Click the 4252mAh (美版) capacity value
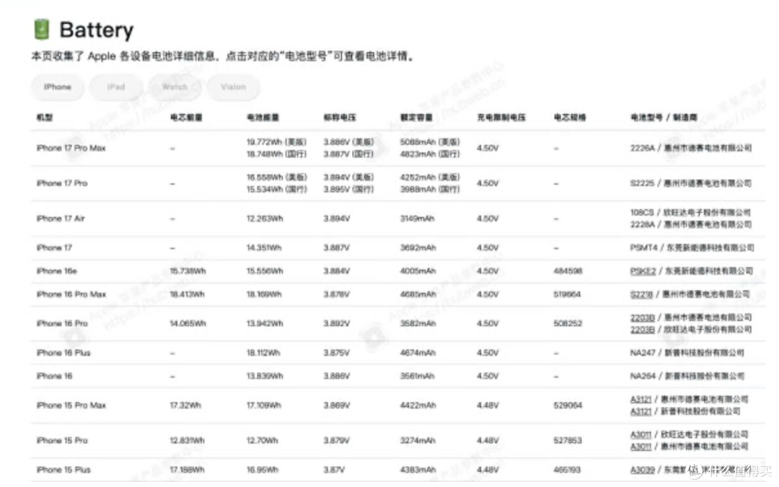 (x=430, y=177)
